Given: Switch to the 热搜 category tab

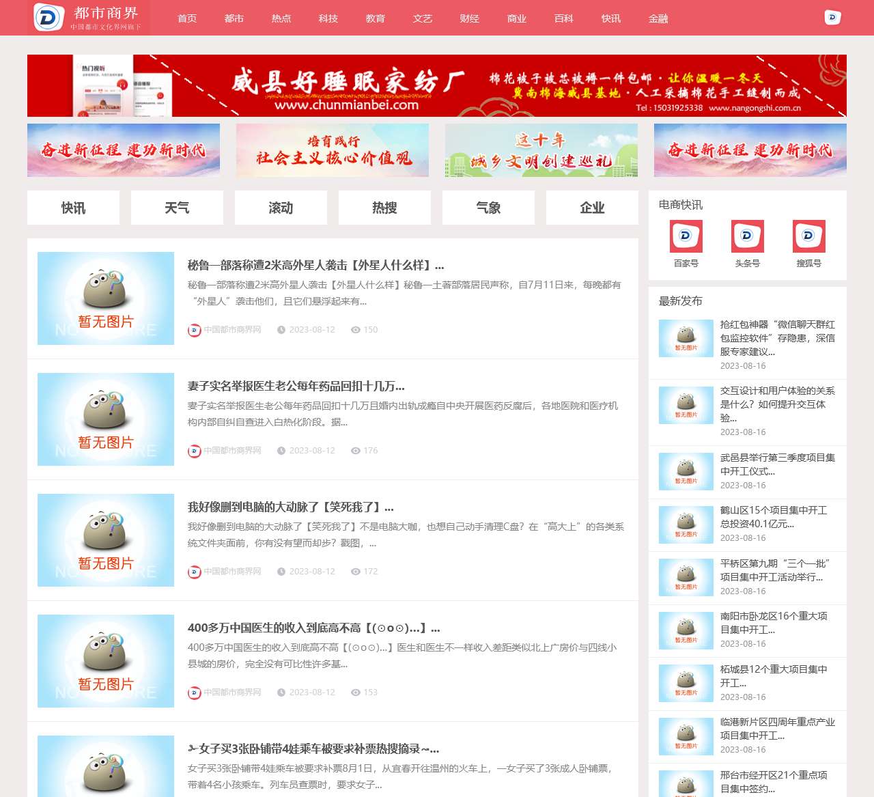Looking at the screenshot, I should click(x=384, y=208).
